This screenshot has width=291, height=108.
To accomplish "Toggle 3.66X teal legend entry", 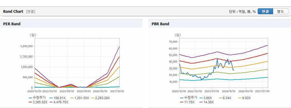I will click(x=206, y=98).
